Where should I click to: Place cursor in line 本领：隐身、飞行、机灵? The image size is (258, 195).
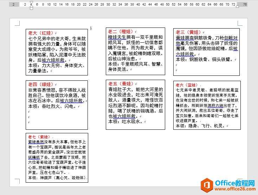(199, 126)
